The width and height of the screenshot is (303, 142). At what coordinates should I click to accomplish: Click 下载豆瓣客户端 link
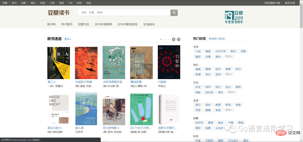pyautogui.click(x=272, y=3)
